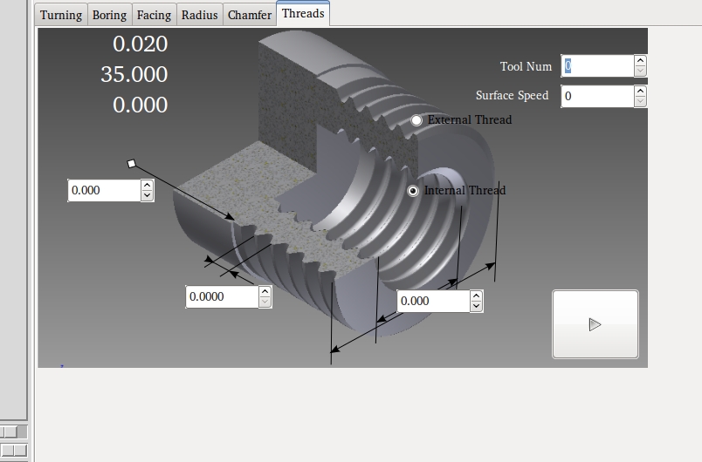
Task: Increase the thread diameter value at left
Action: [147, 185]
